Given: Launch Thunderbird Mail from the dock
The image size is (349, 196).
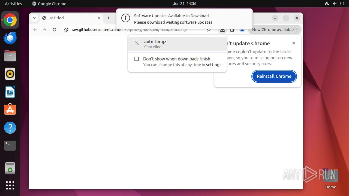Looking at the screenshot, I should pos(10,38).
